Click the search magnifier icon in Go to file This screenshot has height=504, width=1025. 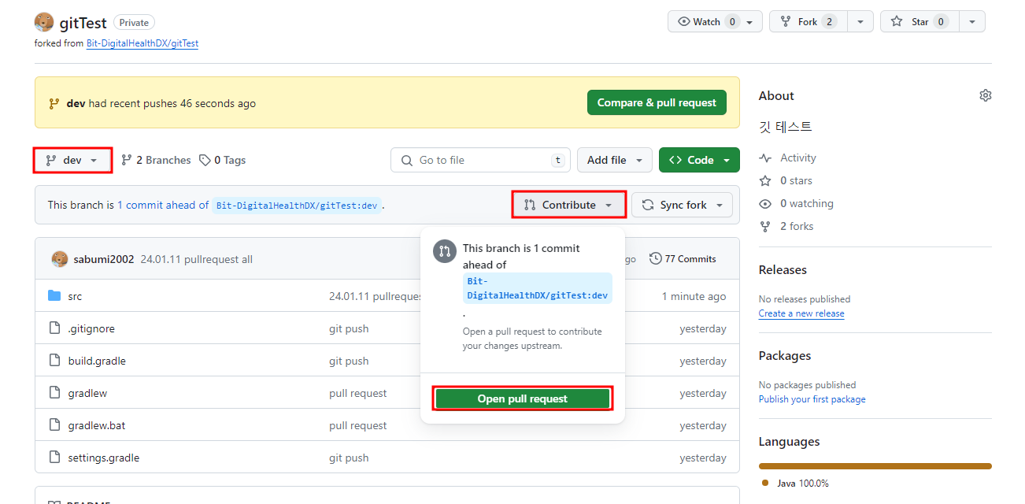407,160
